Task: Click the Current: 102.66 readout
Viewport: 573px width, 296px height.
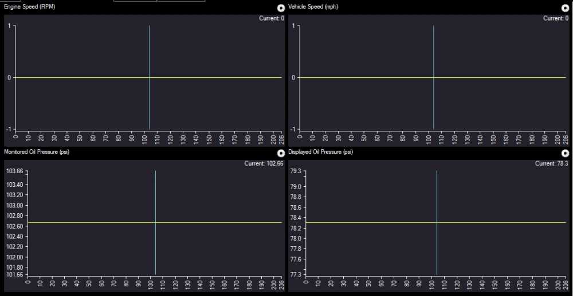Action: 264,164
